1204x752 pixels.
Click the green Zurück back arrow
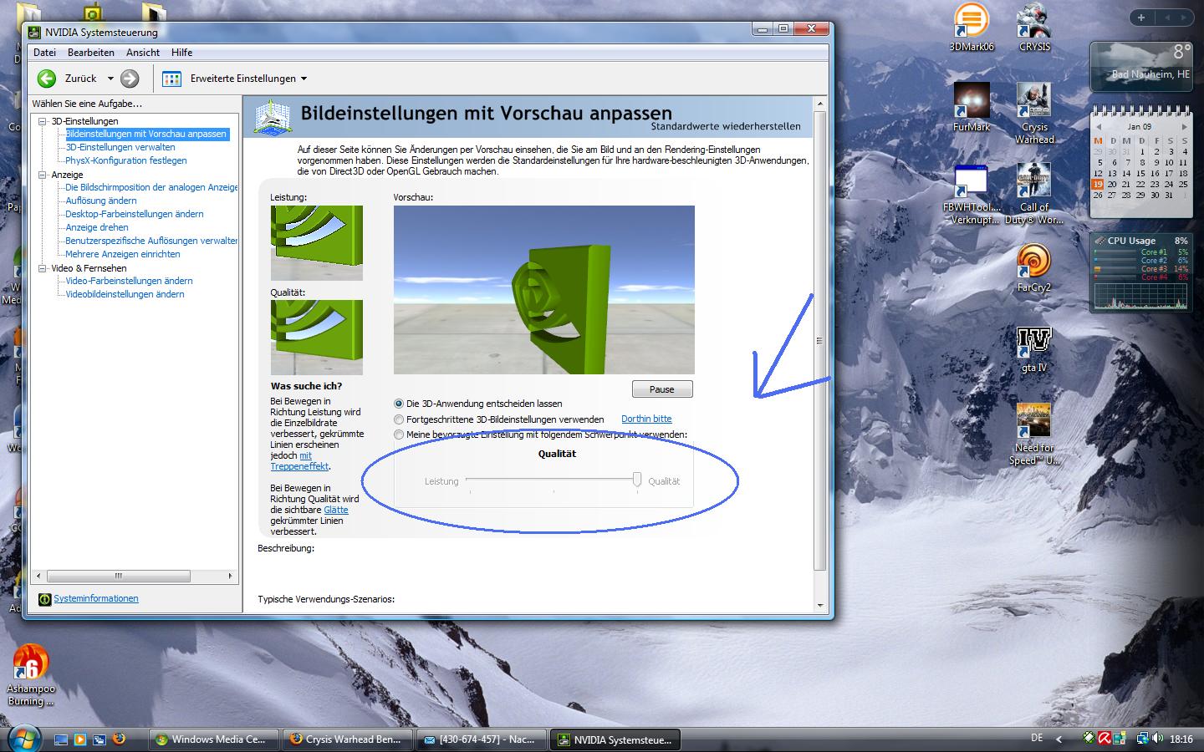tap(47, 79)
